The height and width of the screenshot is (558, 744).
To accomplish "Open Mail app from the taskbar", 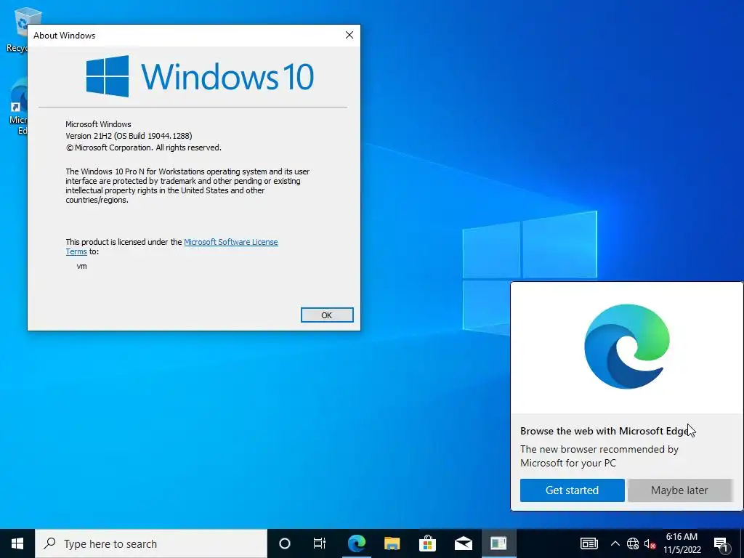I will pyautogui.click(x=463, y=543).
